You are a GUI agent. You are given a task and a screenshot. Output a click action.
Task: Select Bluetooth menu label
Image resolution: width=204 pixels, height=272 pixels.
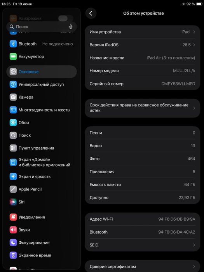(28, 44)
